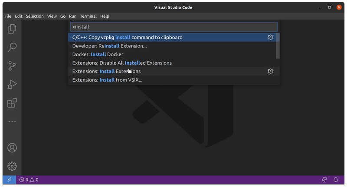Select 'Extensions: Install from VSIX...' command

pos(107,80)
